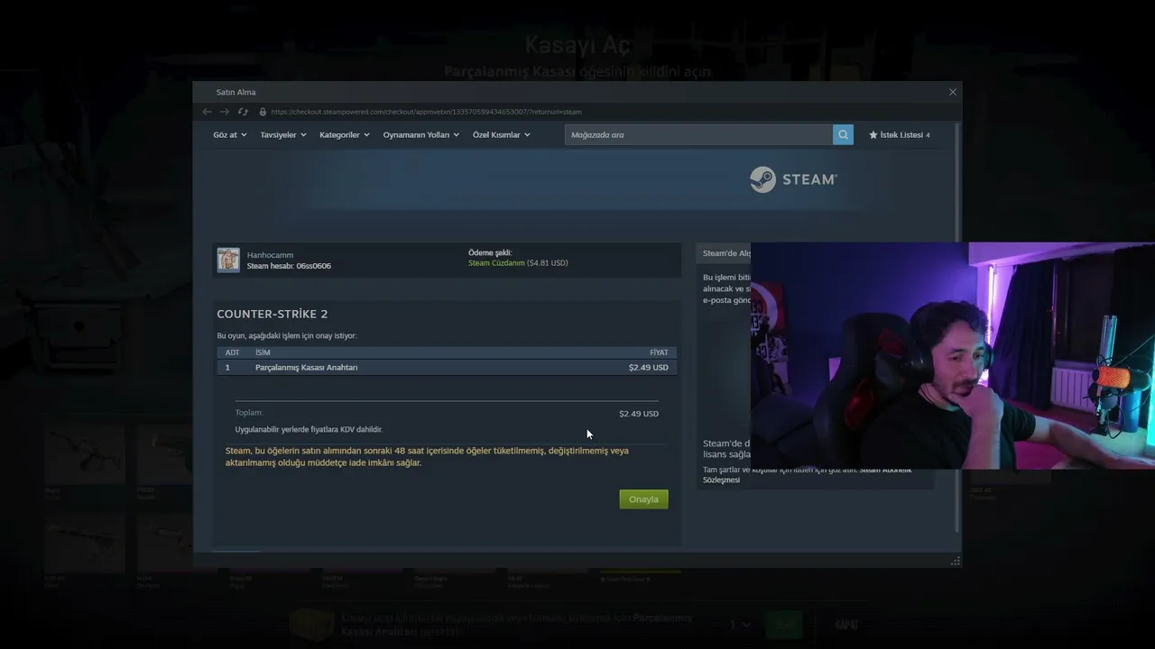Open the quantity dropdown in the case window
The image size is (1155, 649).
pyautogui.click(x=740, y=625)
